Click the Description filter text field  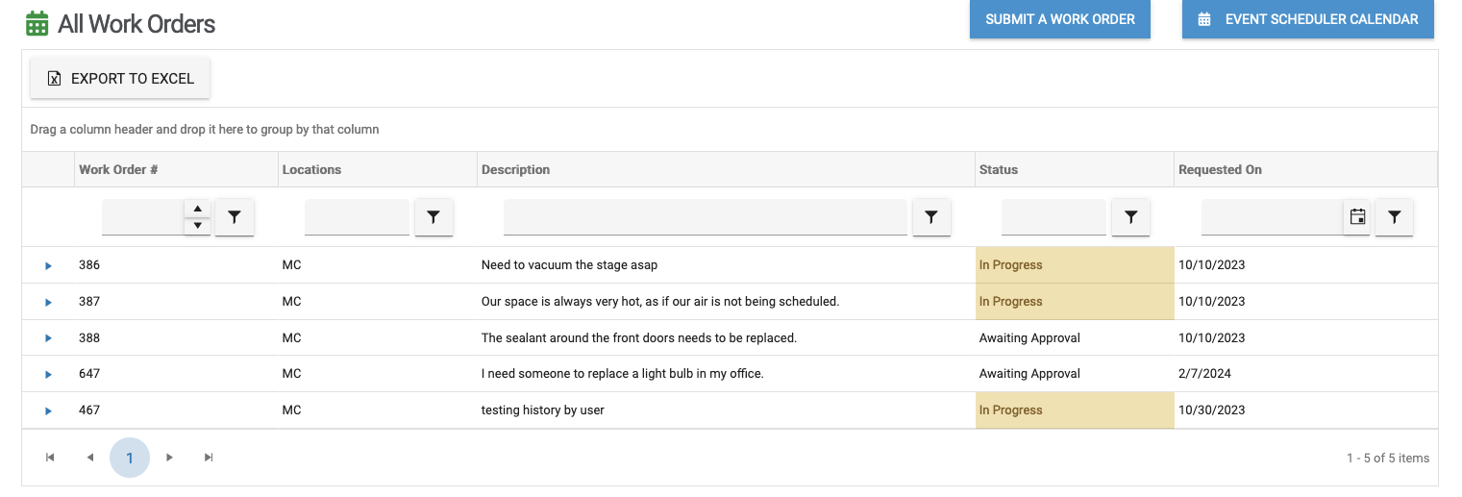pyautogui.click(x=705, y=218)
